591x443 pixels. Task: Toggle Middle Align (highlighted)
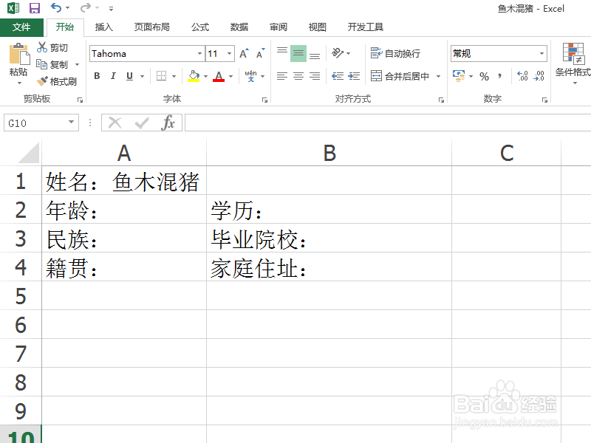point(298,53)
